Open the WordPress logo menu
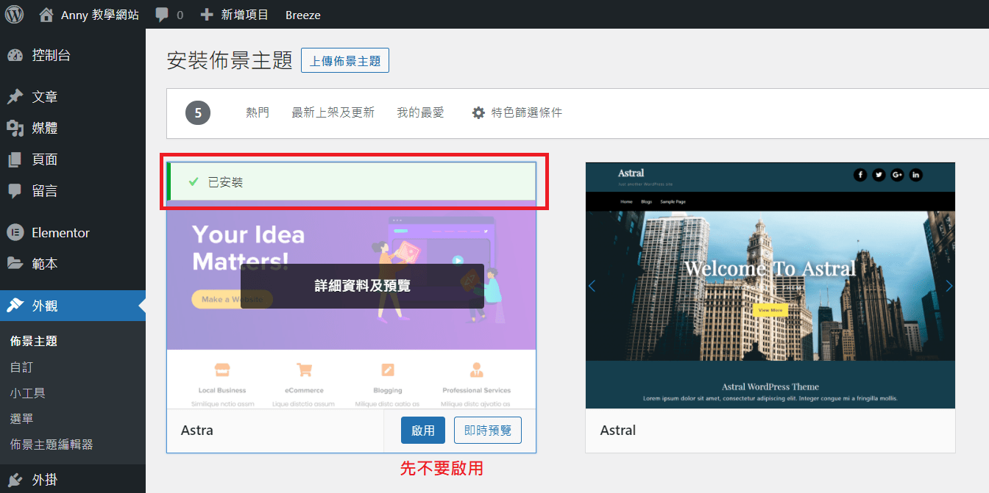The height and width of the screenshot is (493, 989). click(x=14, y=14)
